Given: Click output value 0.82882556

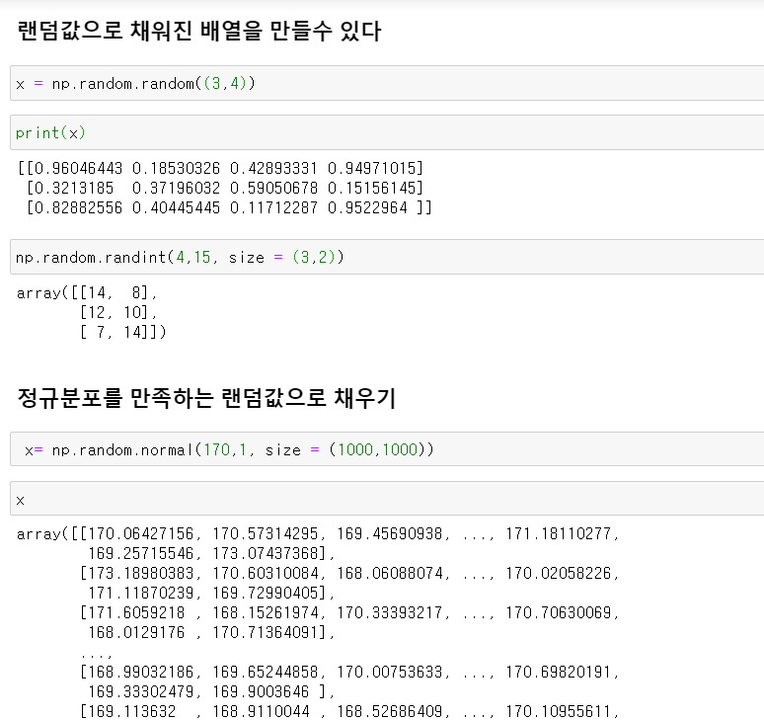Looking at the screenshot, I should pos(78,207).
